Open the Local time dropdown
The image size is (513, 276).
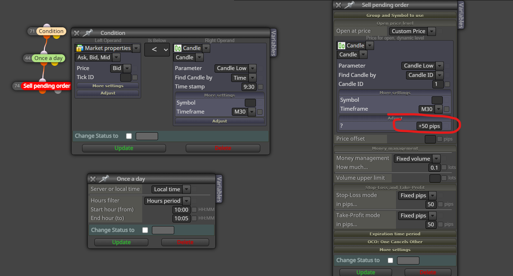pyautogui.click(x=186, y=189)
